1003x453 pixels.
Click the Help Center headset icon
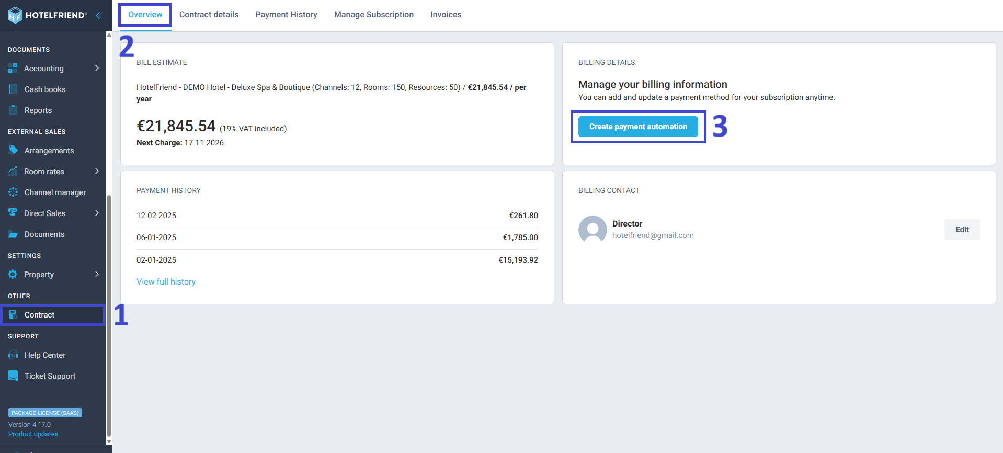[13, 355]
